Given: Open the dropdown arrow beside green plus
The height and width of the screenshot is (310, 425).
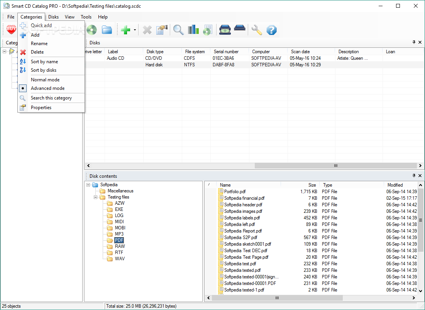Looking at the screenshot, I should (x=135, y=30).
